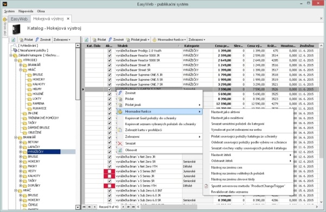Go to the first record with the navigator icon
Screen dimensions: 326x212
pyautogui.click(x=84, y=207)
